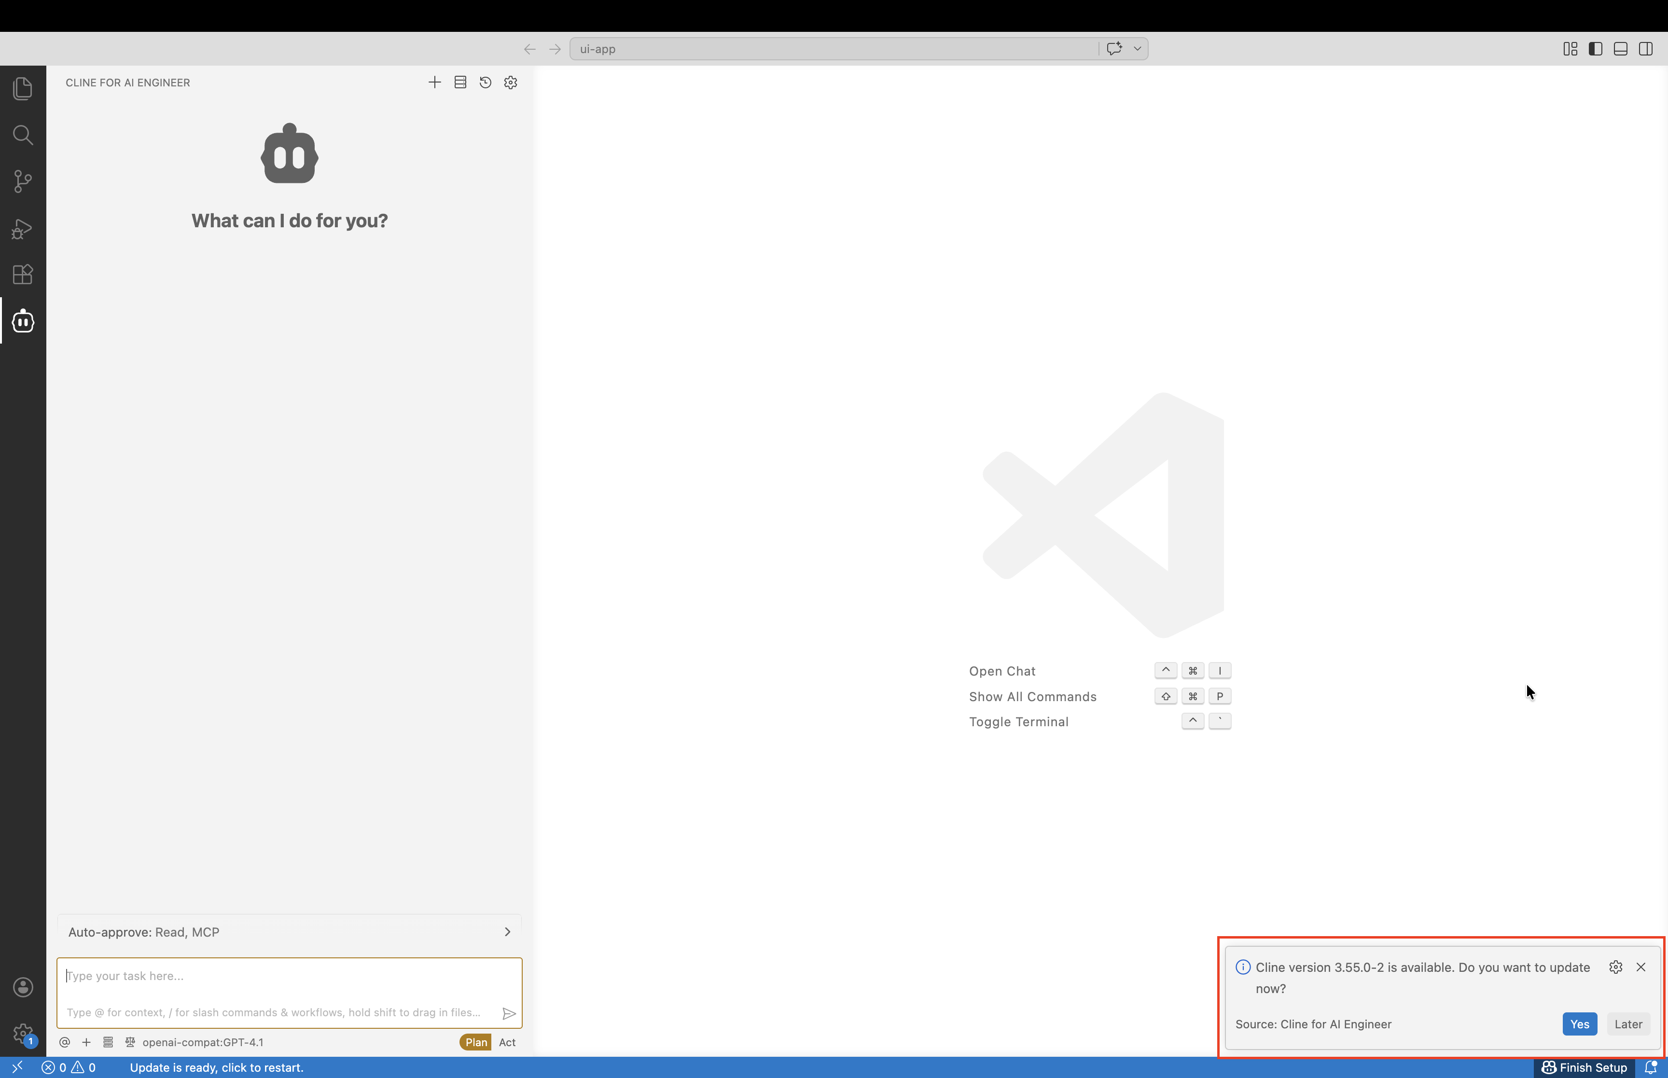1668x1078 pixels.
Task: Expand the Auto-approve: Read, MCP settings
Action: 507,932
